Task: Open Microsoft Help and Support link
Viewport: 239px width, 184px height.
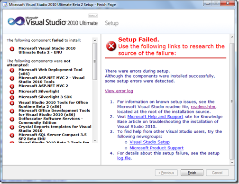Action: coord(155,117)
